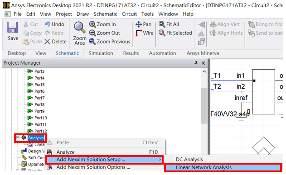Switch to the Desktop ribbon tab
Viewport: 286px width, 175px height.
(17, 53)
